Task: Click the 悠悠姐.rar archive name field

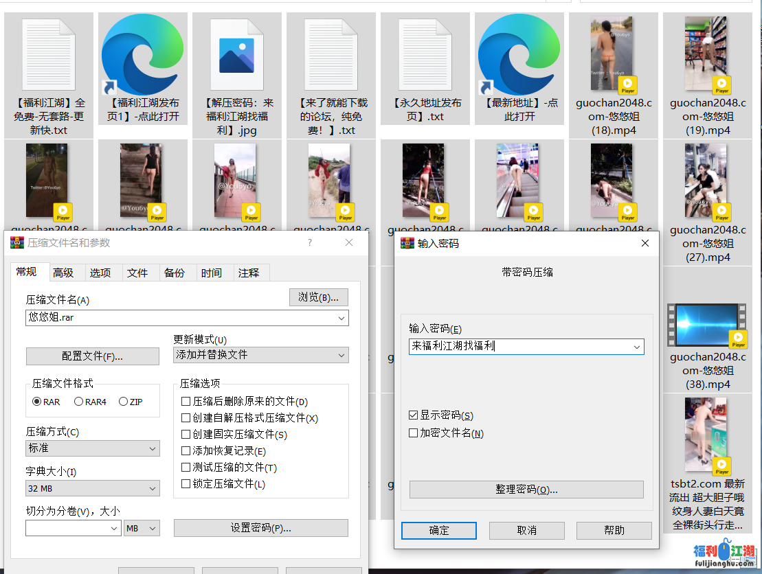Action: click(x=172, y=318)
